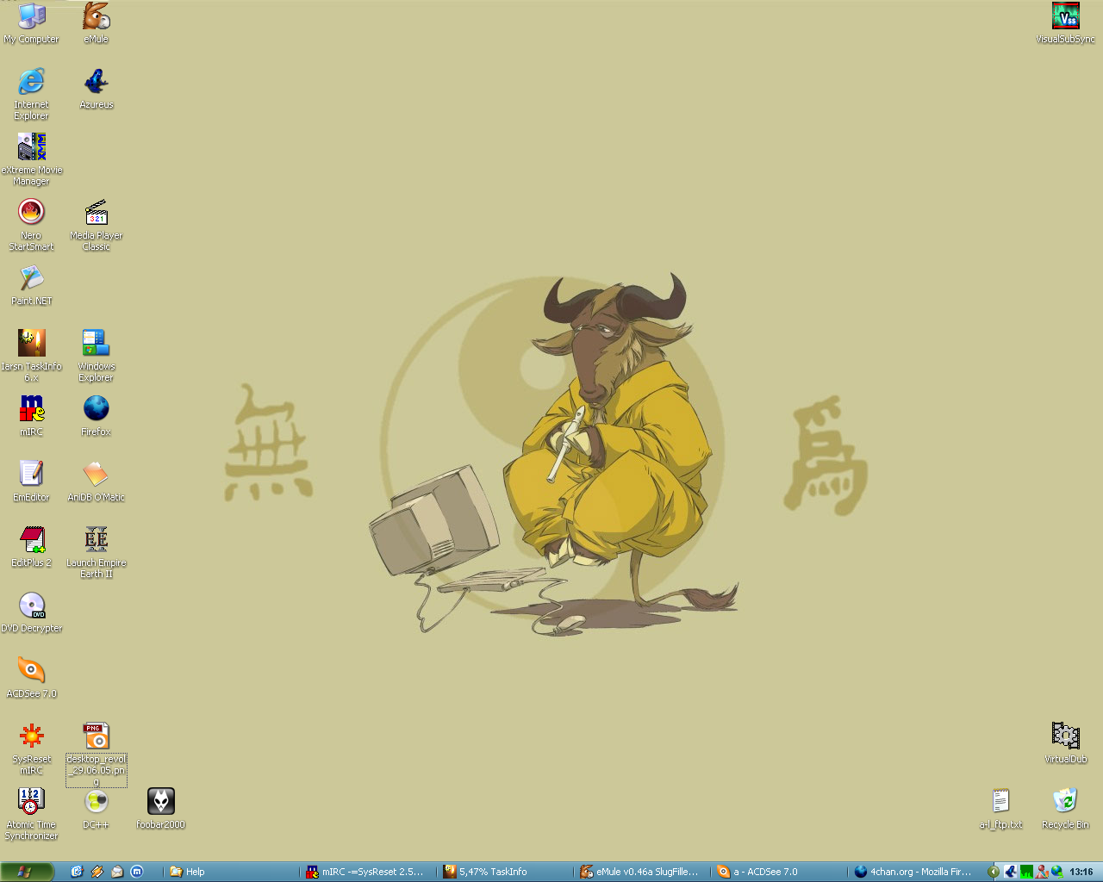Image resolution: width=1103 pixels, height=882 pixels.
Task: Click the Azureus frog tray icon
Action: 1011,872
